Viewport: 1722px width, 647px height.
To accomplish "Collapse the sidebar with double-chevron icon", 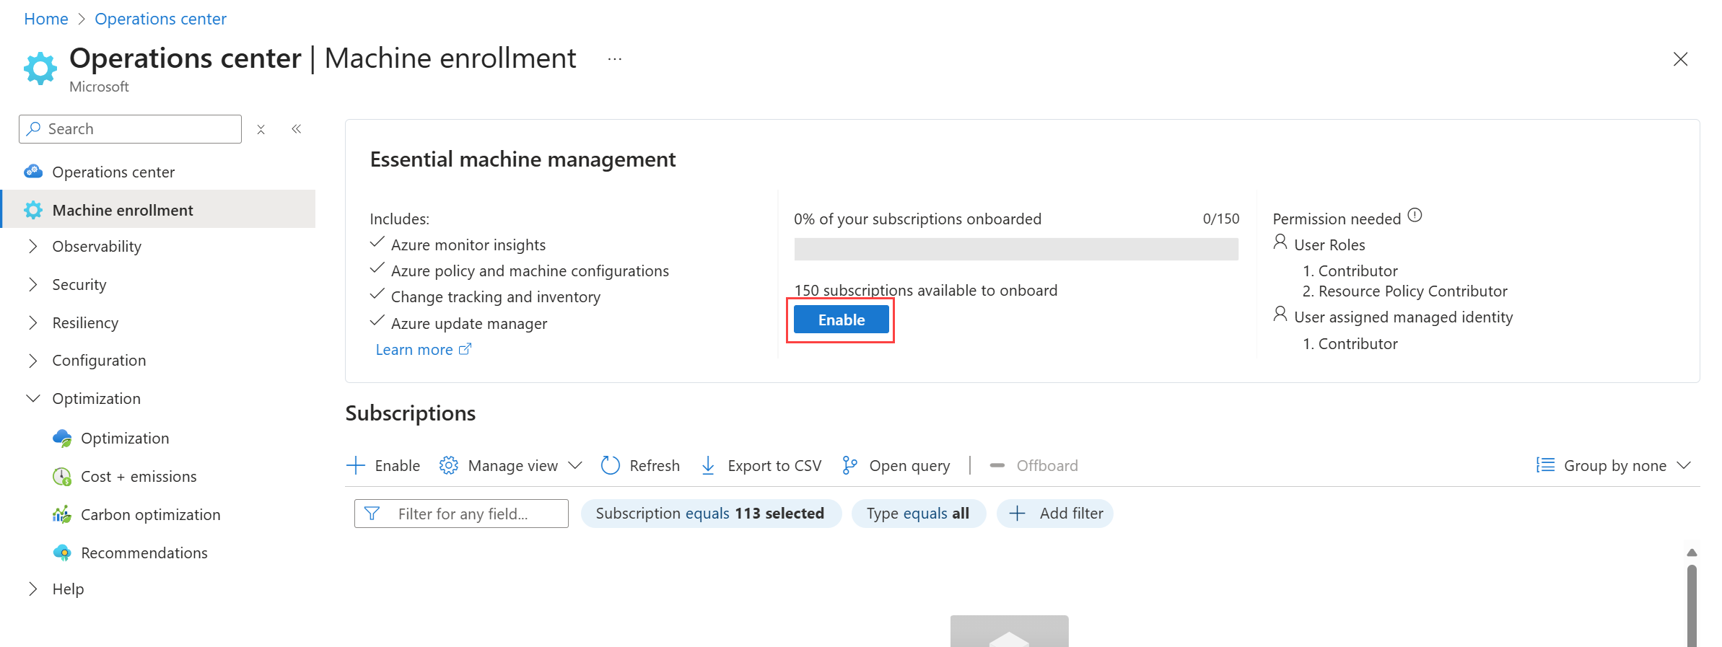I will coord(297,129).
